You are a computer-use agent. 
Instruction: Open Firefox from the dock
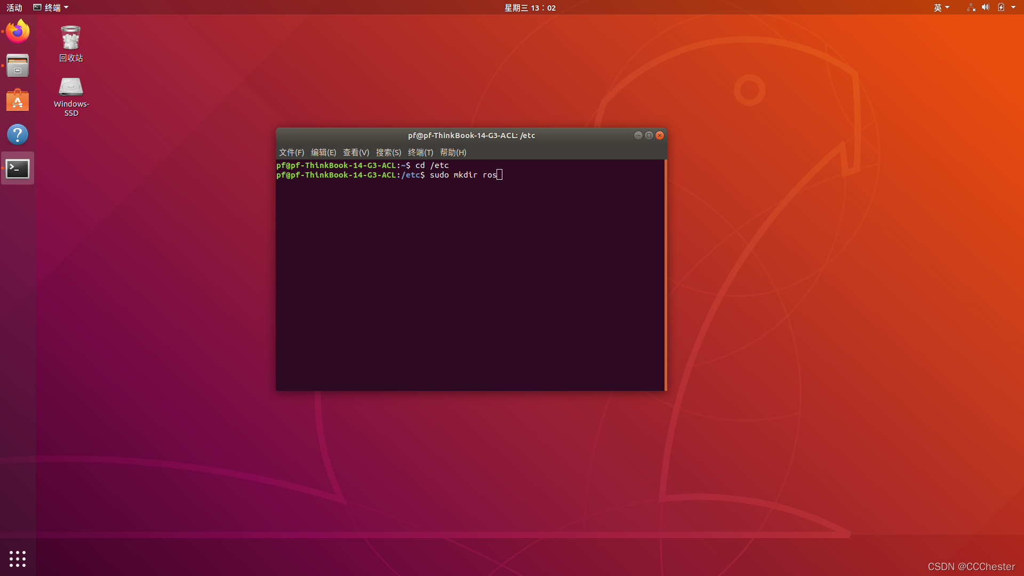click(18, 31)
